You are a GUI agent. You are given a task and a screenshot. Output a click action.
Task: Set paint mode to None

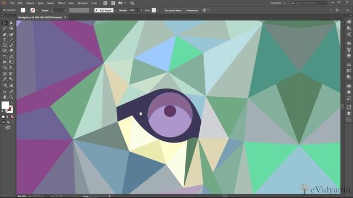pos(12,117)
